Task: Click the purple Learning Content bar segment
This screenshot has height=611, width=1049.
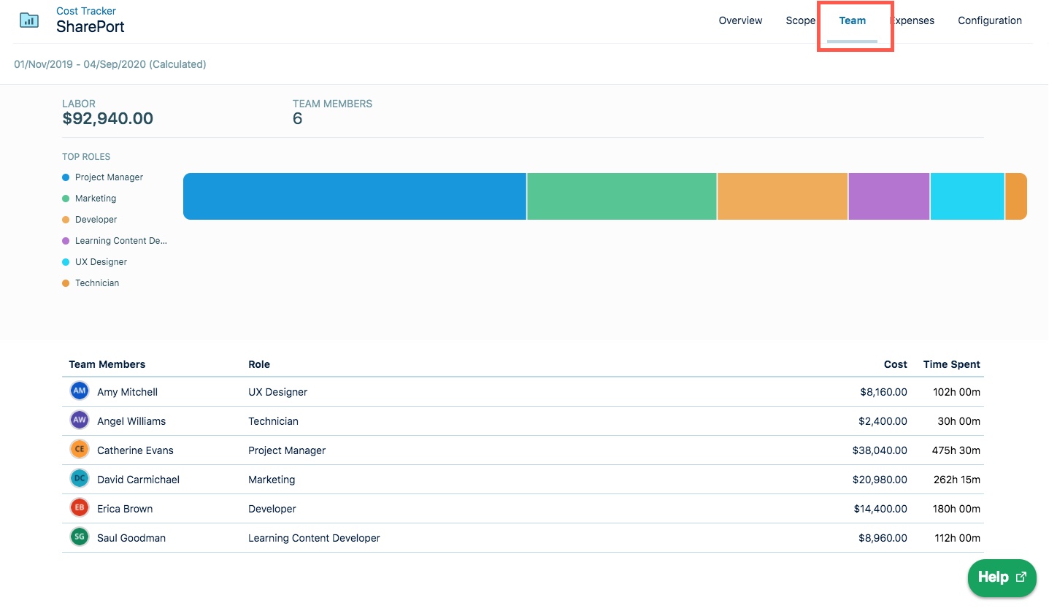Action: coord(888,196)
